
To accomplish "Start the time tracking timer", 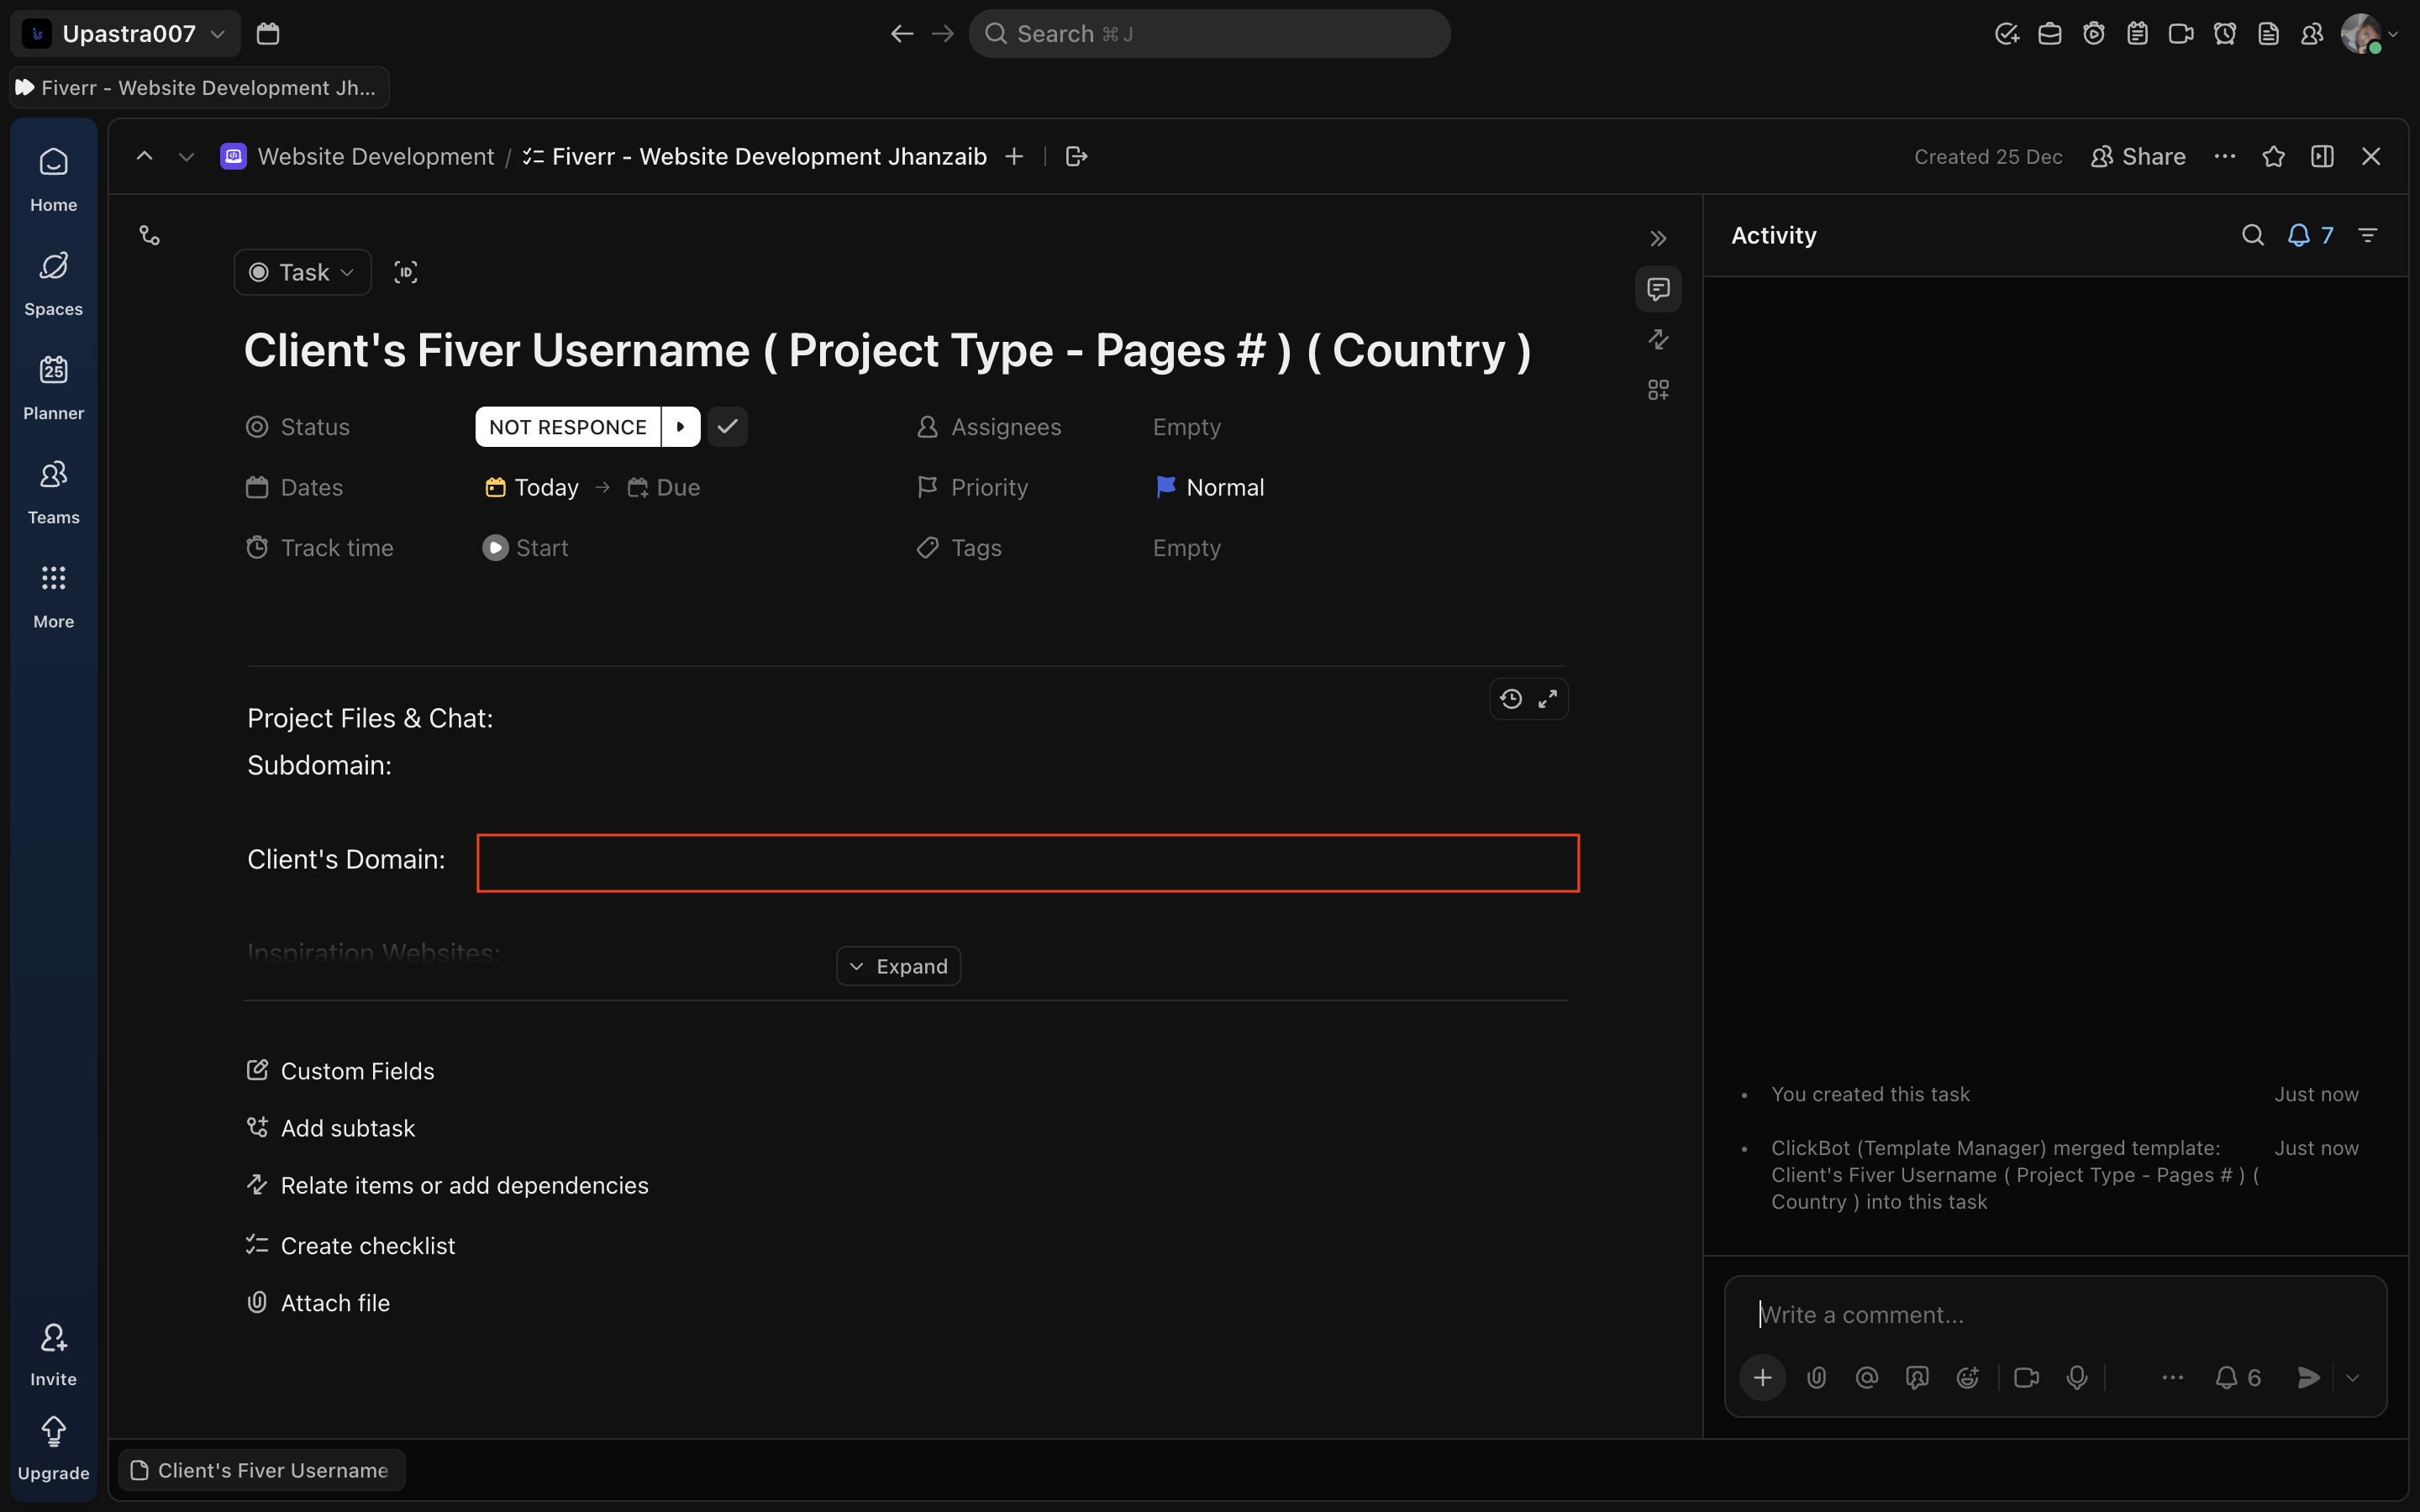I will (525, 548).
